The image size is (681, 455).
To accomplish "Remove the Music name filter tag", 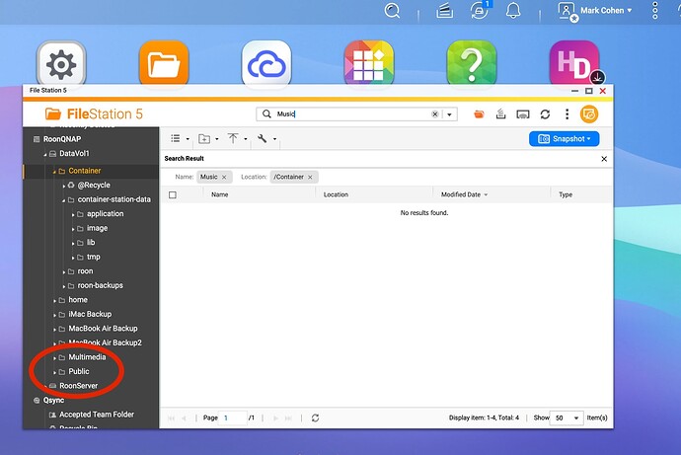I will (224, 177).
